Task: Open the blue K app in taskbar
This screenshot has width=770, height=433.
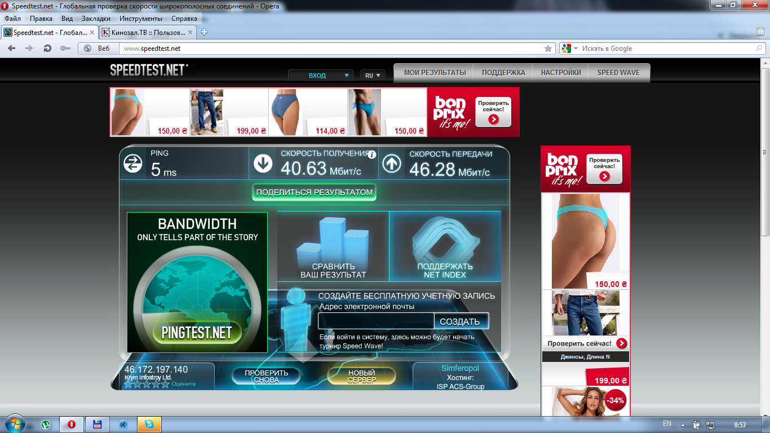Action: point(123,424)
